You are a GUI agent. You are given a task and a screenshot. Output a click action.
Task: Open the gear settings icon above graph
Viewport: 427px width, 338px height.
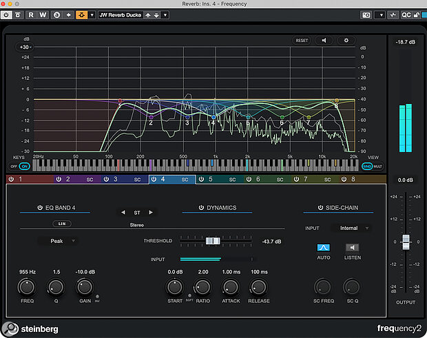[x=346, y=41]
